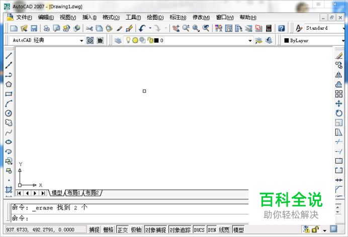Open the status bar tray menu arrow
This screenshot has width=348, height=237.
(325, 230)
